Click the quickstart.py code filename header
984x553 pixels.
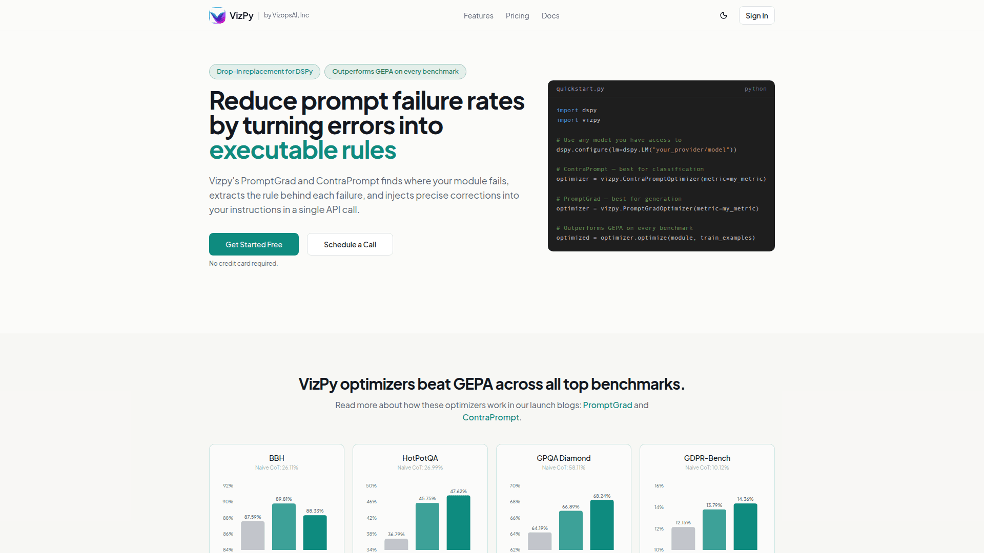click(580, 89)
